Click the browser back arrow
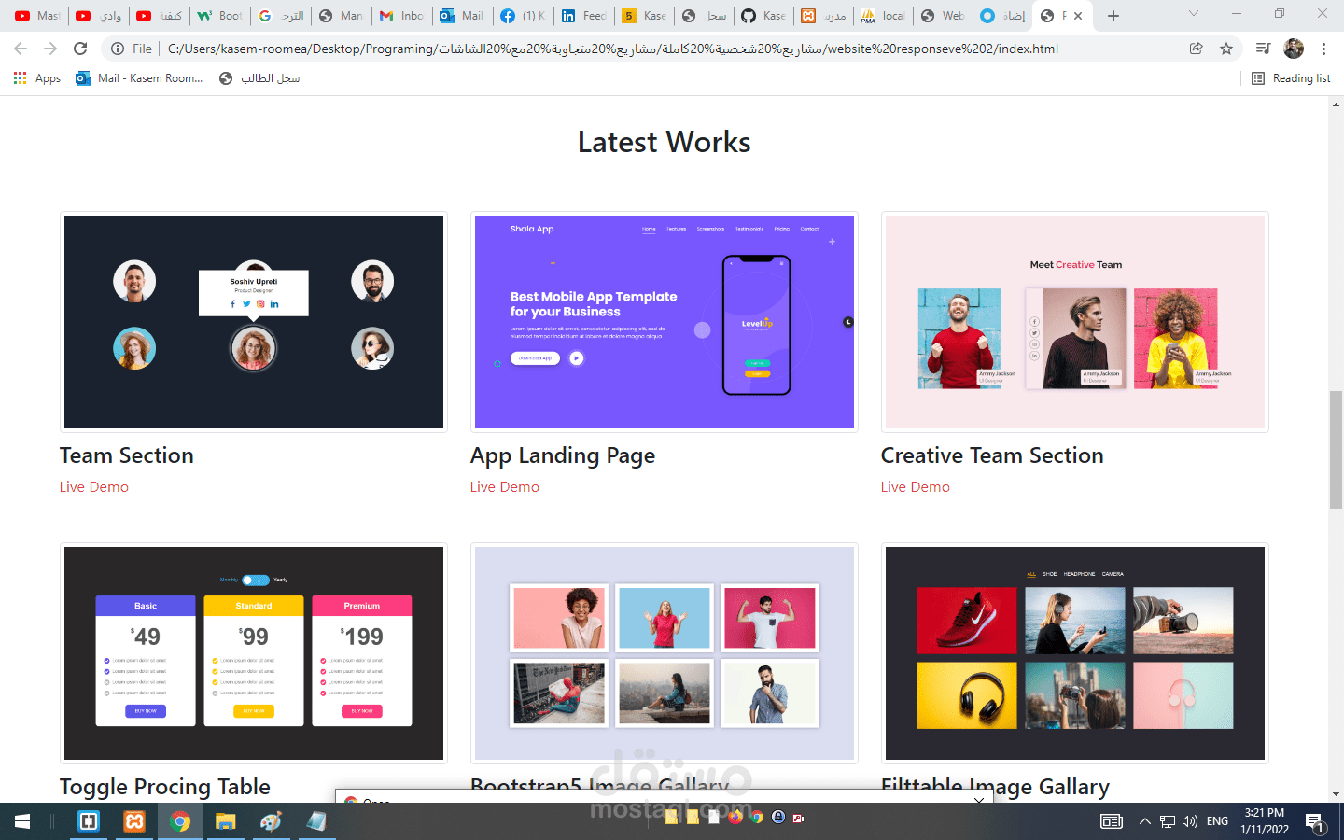This screenshot has width=1344, height=840. pos(19,49)
